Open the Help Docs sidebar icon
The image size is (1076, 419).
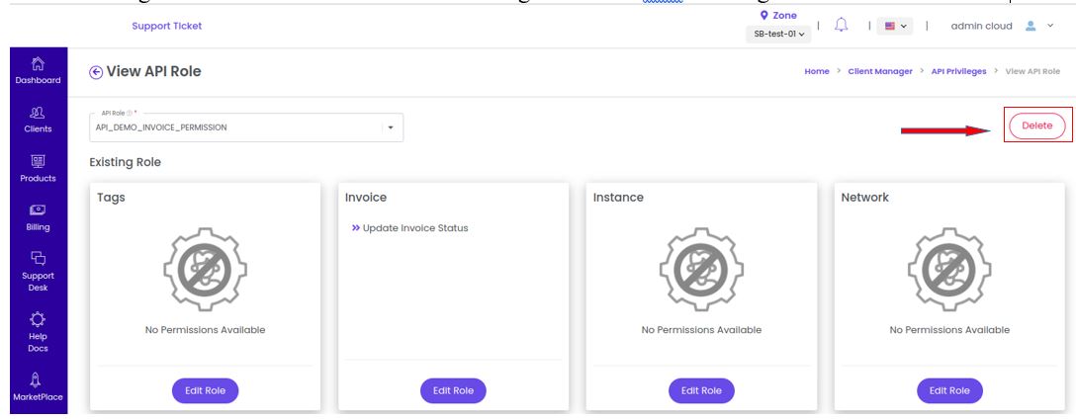tap(39, 319)
